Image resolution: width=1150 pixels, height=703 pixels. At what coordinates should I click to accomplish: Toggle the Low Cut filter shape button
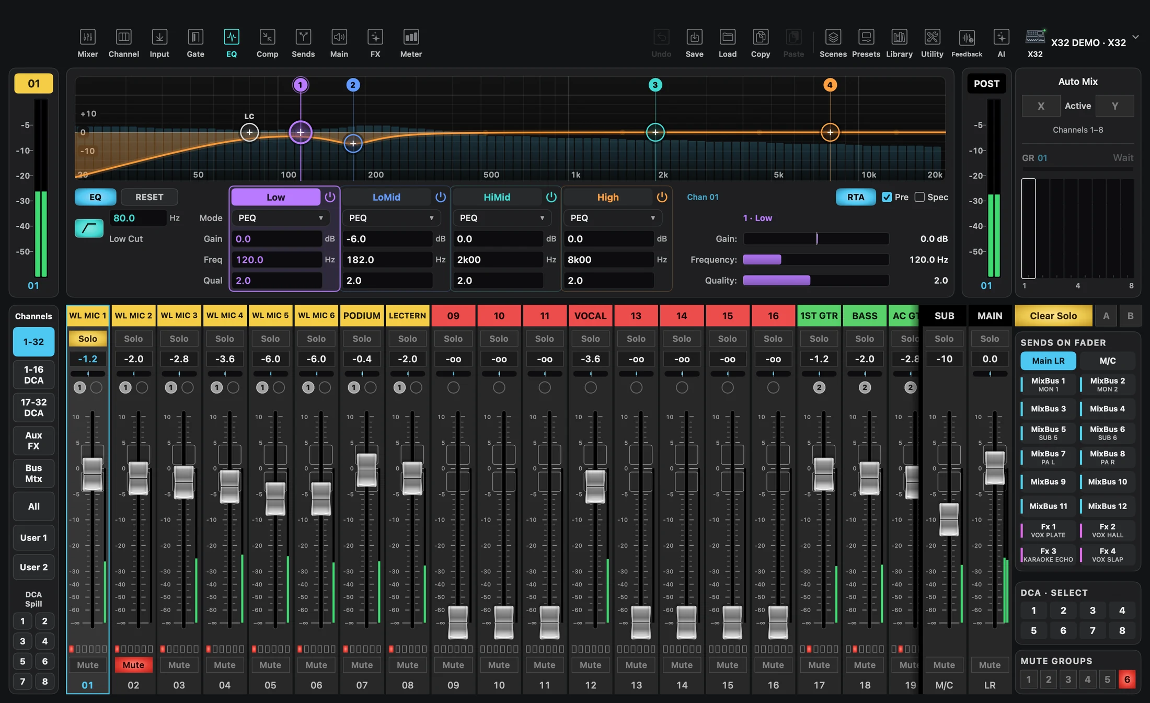pyautogui.click(x=89, y=228)
